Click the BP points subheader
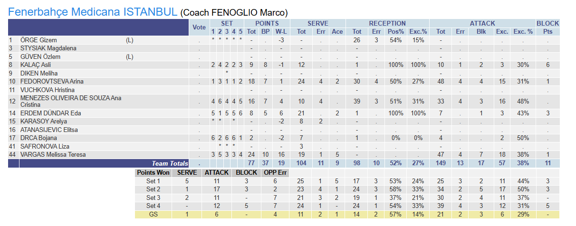 [266, 31]
